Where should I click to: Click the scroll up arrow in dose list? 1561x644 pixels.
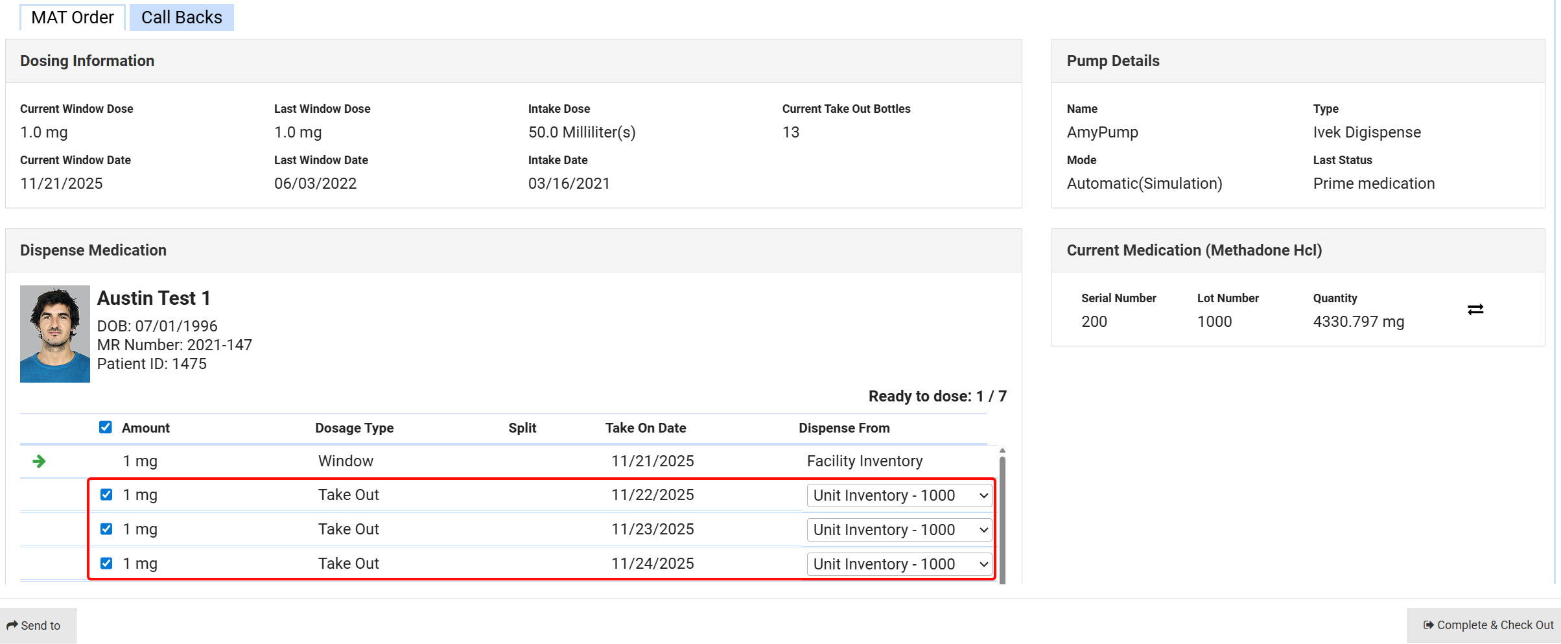tap(1002, 450)
